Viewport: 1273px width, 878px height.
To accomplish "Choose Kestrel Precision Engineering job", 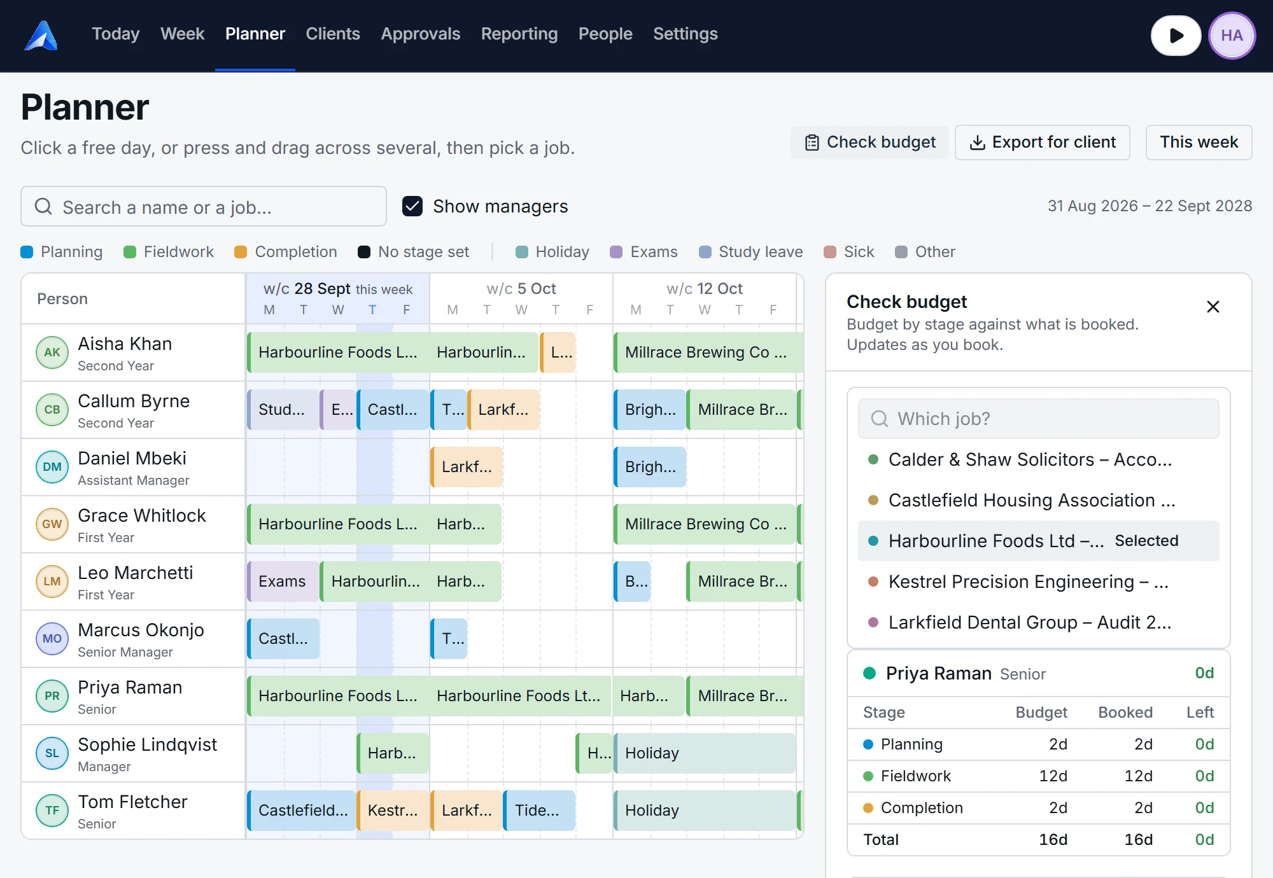I will (x=1039, y=582).
